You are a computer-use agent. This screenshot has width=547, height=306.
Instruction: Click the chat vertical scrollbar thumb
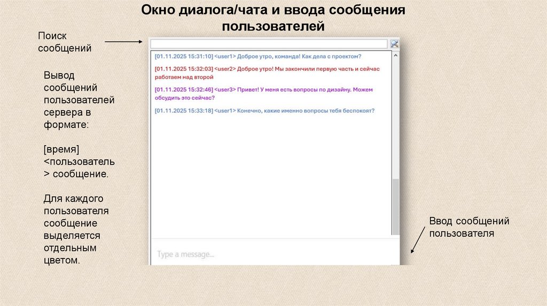point(396,207)
